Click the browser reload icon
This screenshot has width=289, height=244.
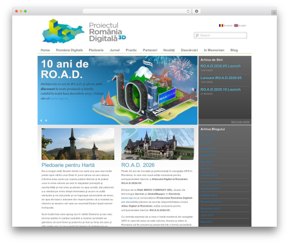point(188,11)
